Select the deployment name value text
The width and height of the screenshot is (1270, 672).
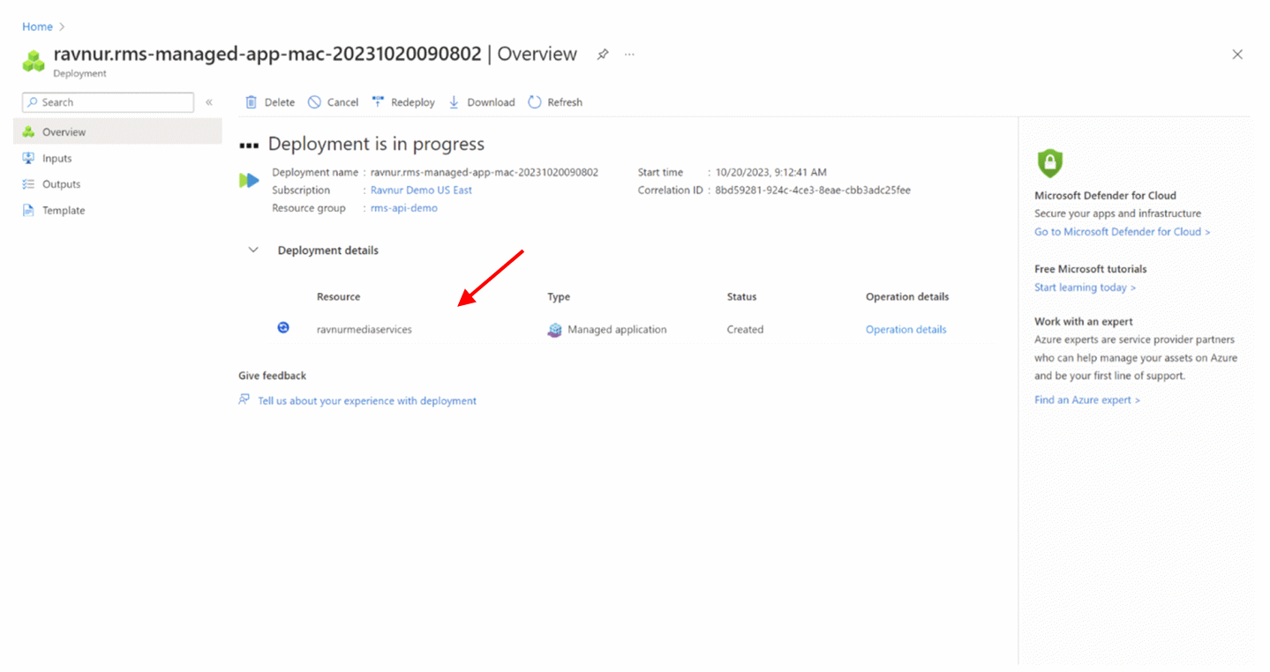click(x=485, y=173)
